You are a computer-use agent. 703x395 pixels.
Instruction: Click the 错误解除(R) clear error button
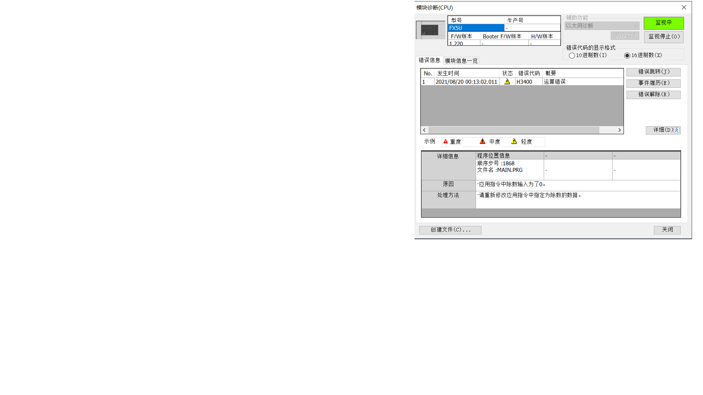[x=653, y=95]
